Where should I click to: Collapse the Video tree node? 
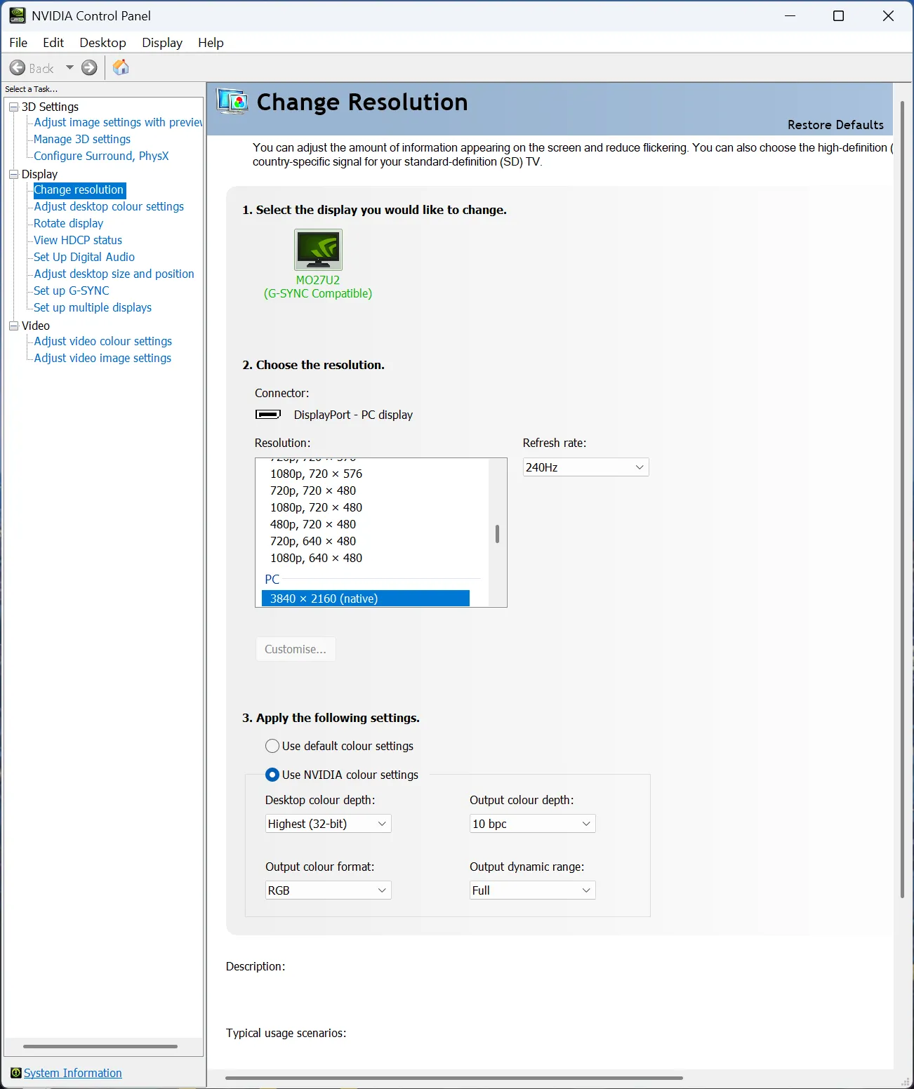coord(13,326)
